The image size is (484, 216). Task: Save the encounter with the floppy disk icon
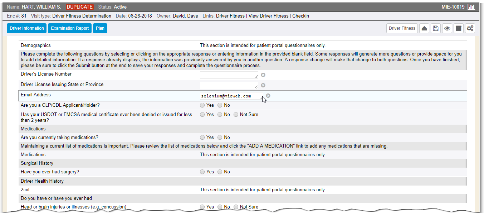pos(435,28)
